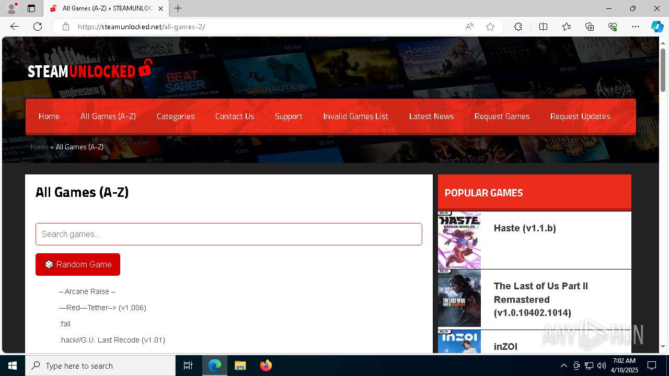This screenshot has width=669, height=376.
Task: Open Haste (v1.1.b) thumbnail
Action: click(x=459, y=240)
